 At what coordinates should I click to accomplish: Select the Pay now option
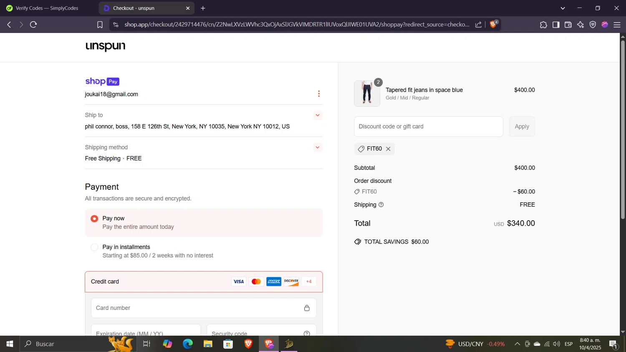(x=94, y=219)
